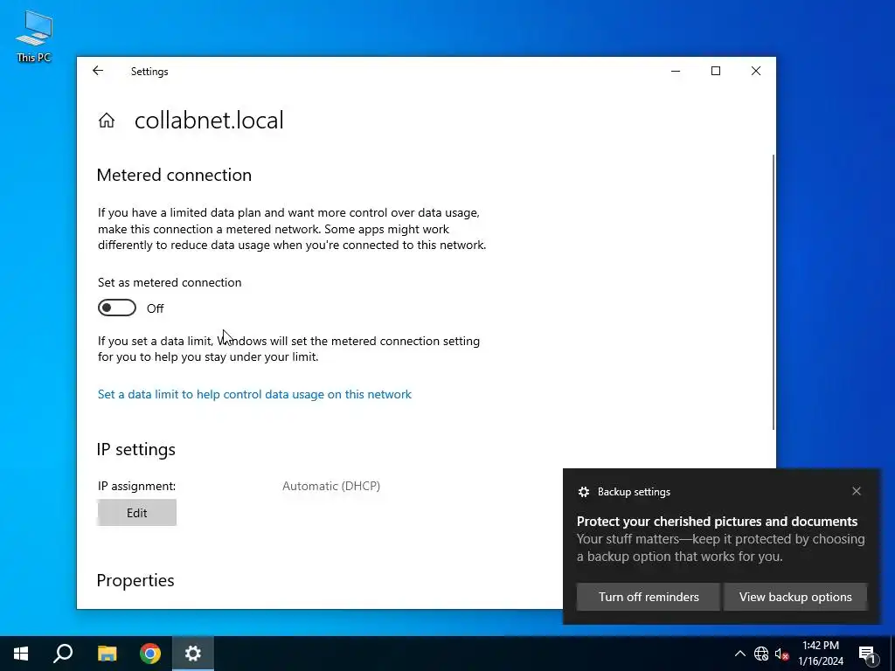Maximize the Settings window
Image resolution: width=895 pixels, height=671 pixels.
(716, 71)
